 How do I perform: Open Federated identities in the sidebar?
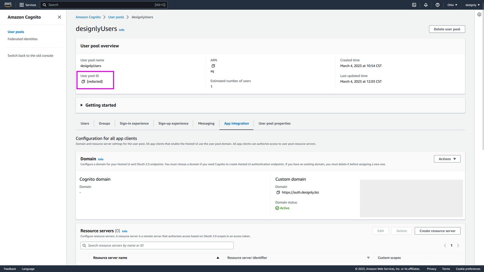tap(22, 39)
